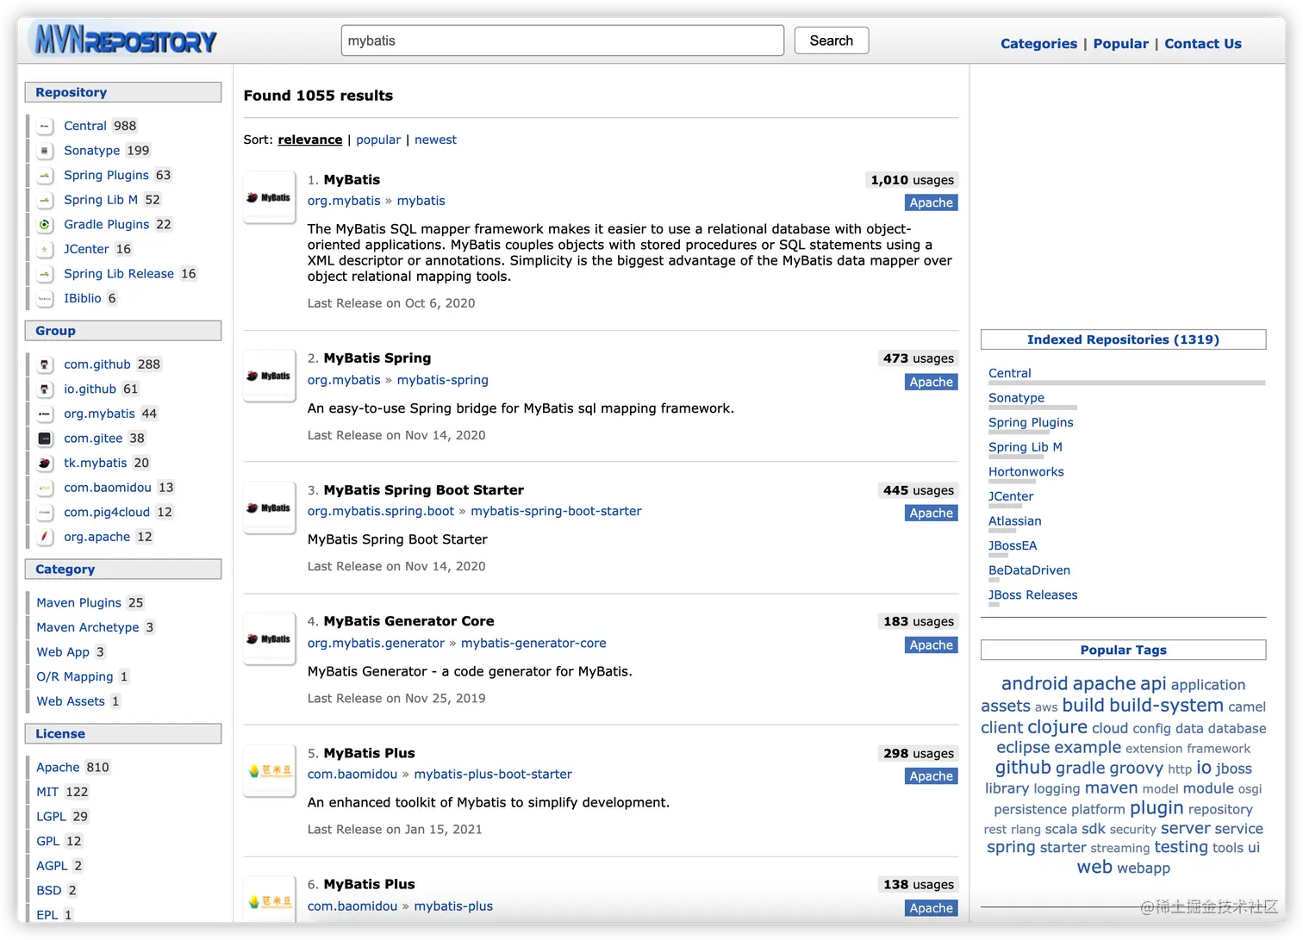Open the mybatis-plus-boot-starter result logo thumbnail
This screenshot has height=940, width=1303.
(x=270, y=770)
